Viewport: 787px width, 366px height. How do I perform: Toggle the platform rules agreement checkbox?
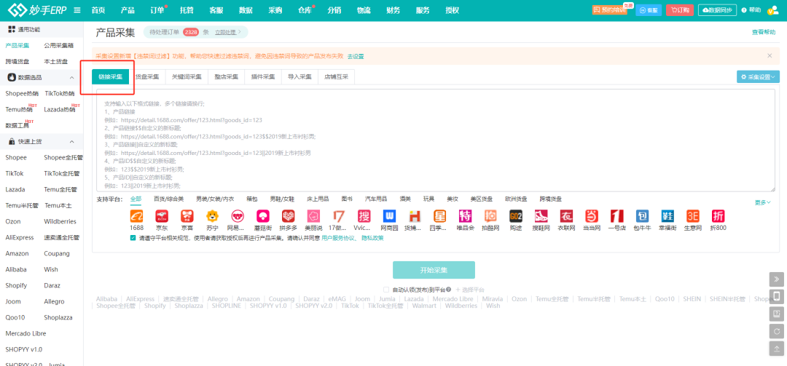(133, 238)
